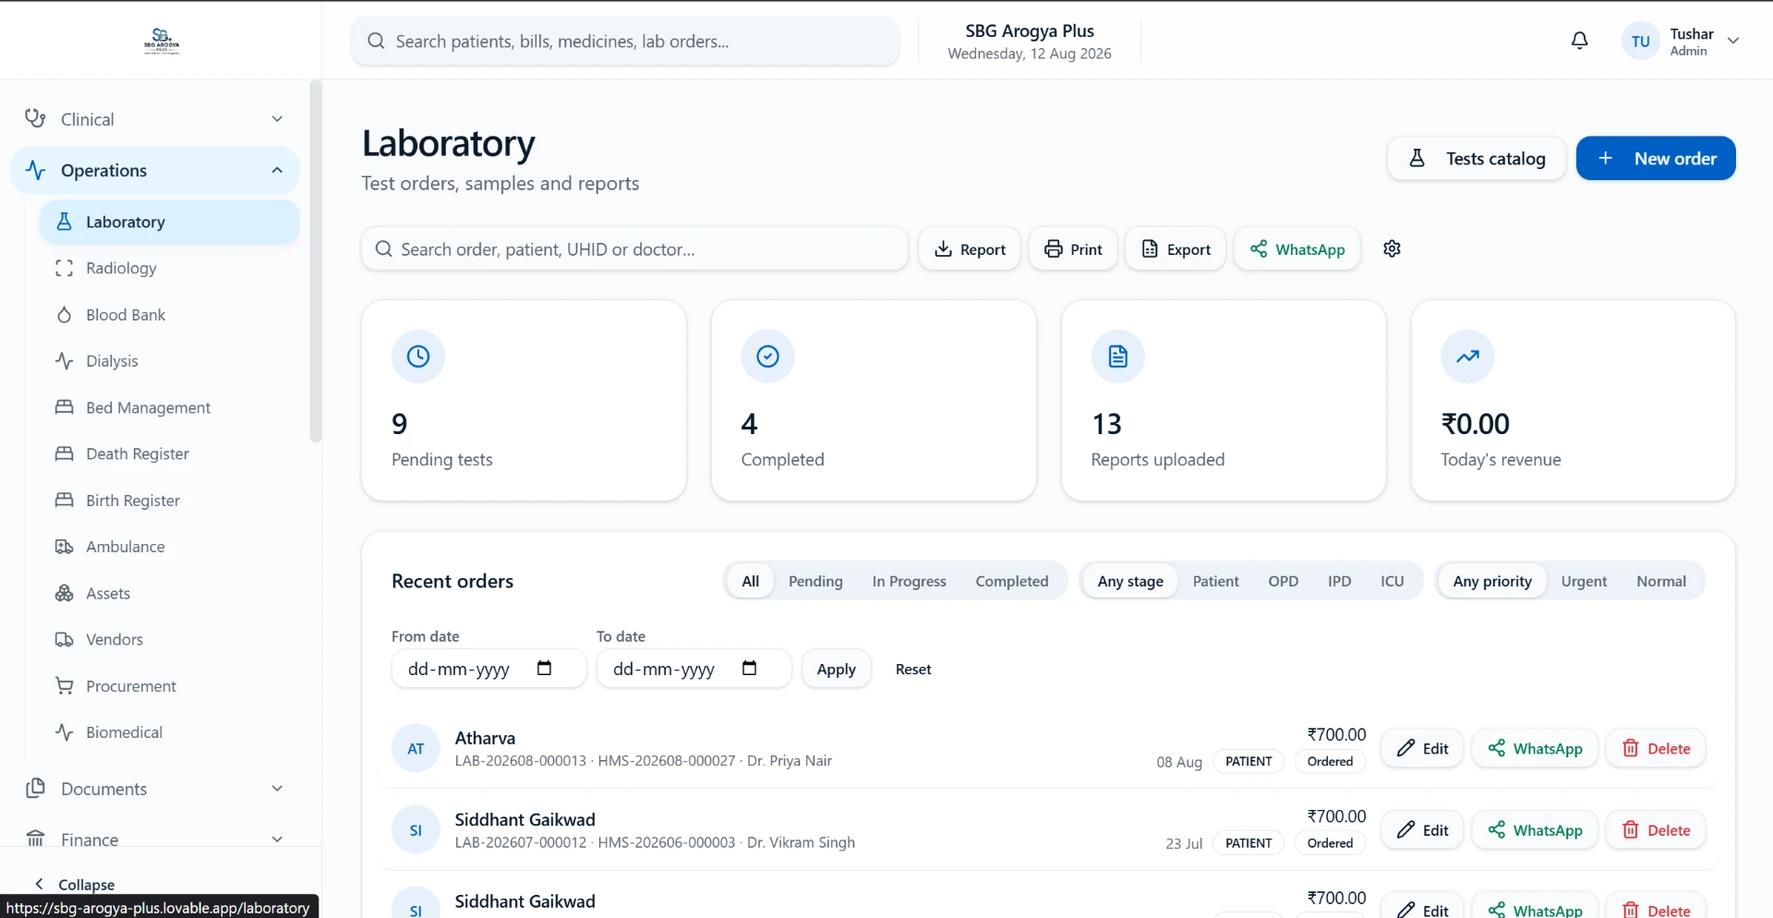Image resolution: width=1773 pixels, height=918 pixels.
Task: Expand the Documents menu section
Action: 154,789
